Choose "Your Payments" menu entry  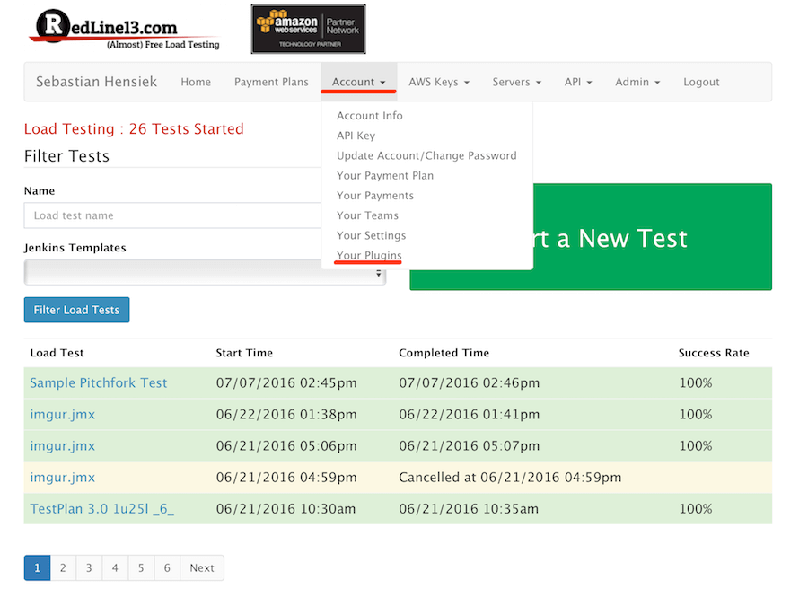pyautogui.click(x=374, y=195)
